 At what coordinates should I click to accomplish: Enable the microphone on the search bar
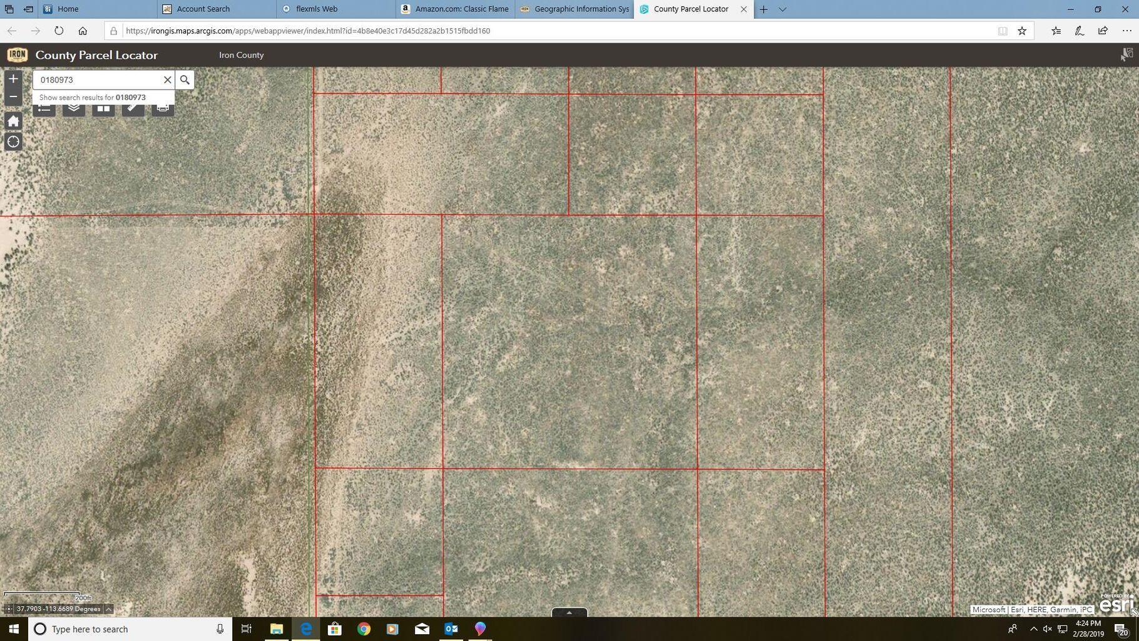220,629
